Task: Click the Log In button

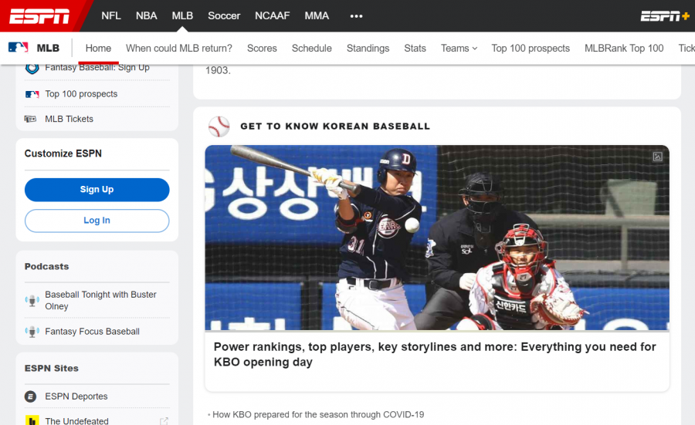Action: 97,221
